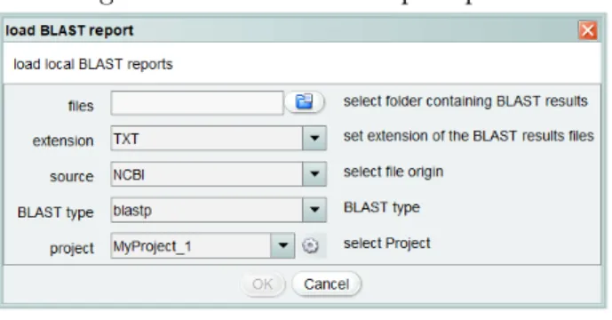Viewport: 612px width, 320px height.
Task: Close the load BLAST report dialog
Action: 588,30
